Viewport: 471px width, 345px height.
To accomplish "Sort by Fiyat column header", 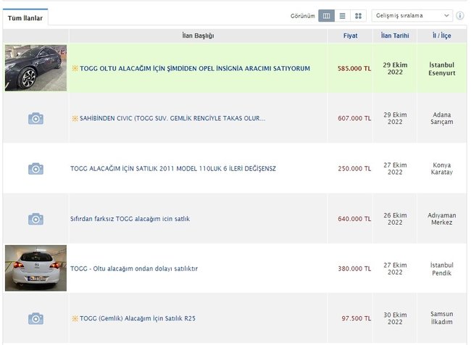I will tap(350, 36).
